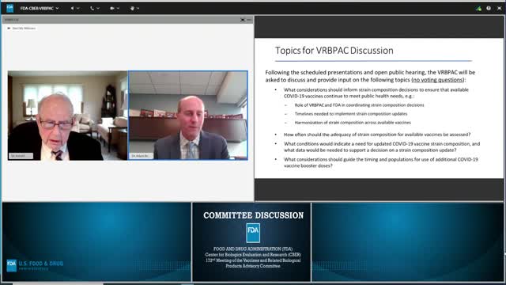
Task: Expand the phone options dropdown arrow
Action: point(98,9)
